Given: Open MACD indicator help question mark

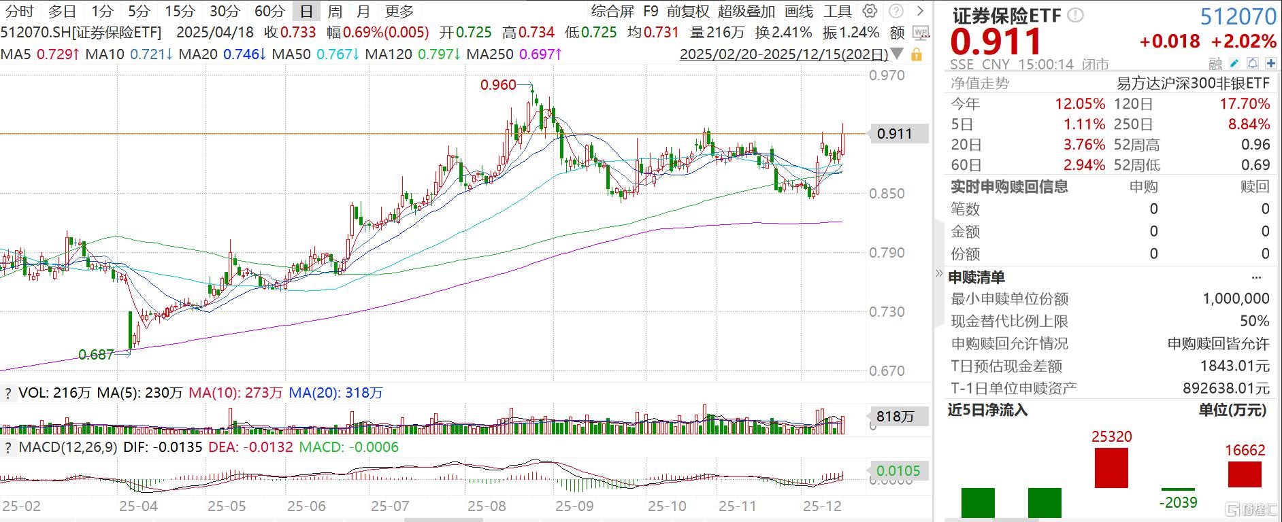Looking at the screenshot, I should pyautogui.click(x=8, y=447).
